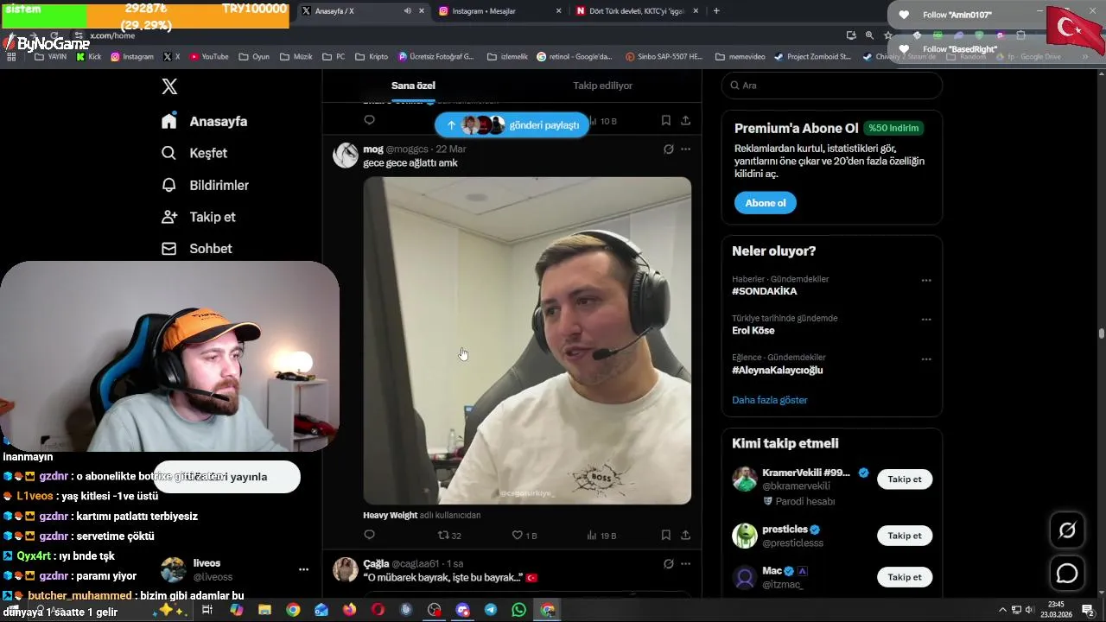This screenshot has width=1106, height=622.
Task: Open the Grok icon on mog's post
Action: pos(668,149)
